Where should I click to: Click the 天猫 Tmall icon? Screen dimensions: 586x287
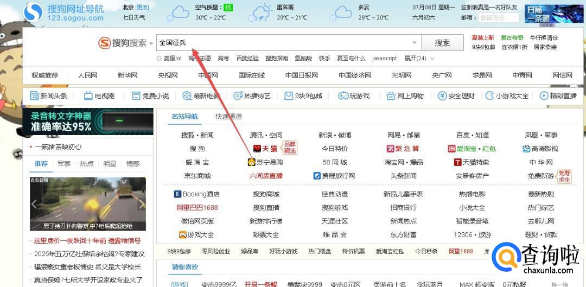point(257,149)
